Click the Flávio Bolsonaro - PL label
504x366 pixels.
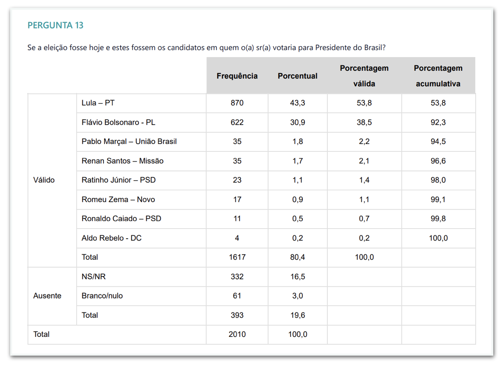click(118, 122)
